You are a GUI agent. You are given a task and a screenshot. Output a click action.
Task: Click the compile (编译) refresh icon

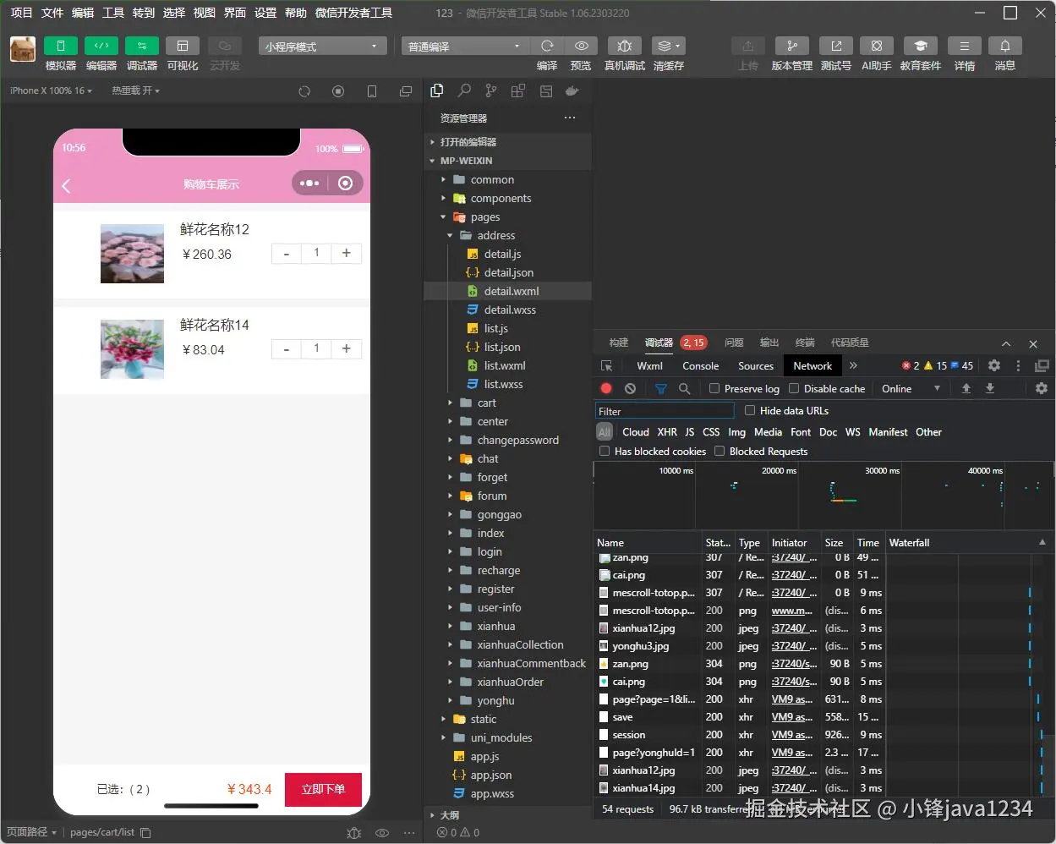(547, 46)
